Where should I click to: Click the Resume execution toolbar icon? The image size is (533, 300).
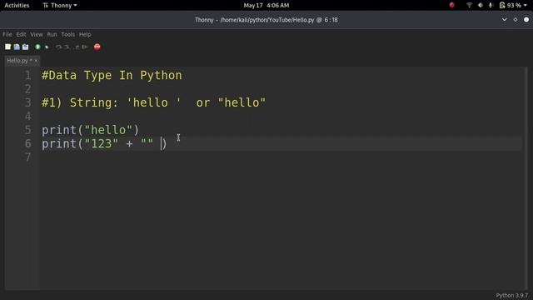[x=85, y=47]
